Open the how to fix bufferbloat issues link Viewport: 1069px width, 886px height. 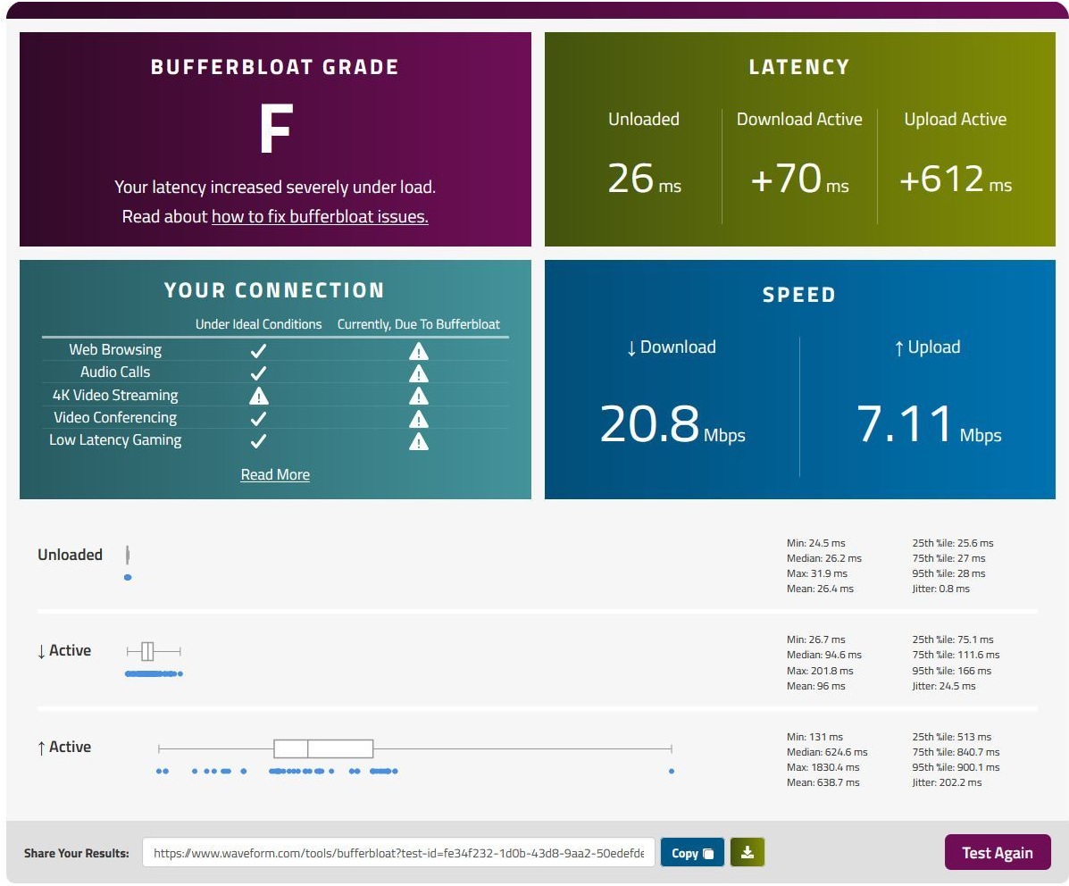coord(320,216)
